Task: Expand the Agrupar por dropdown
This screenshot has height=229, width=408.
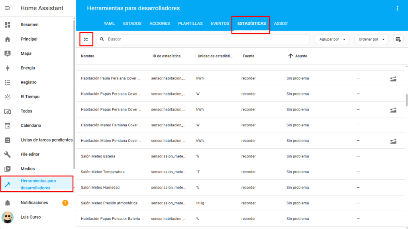Action: click(x=331, y=39)
